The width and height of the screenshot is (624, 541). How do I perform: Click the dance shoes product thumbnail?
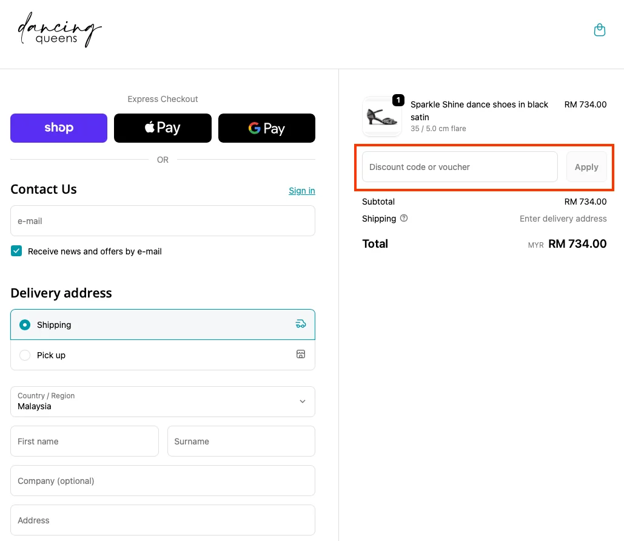[x=381, y=117]
